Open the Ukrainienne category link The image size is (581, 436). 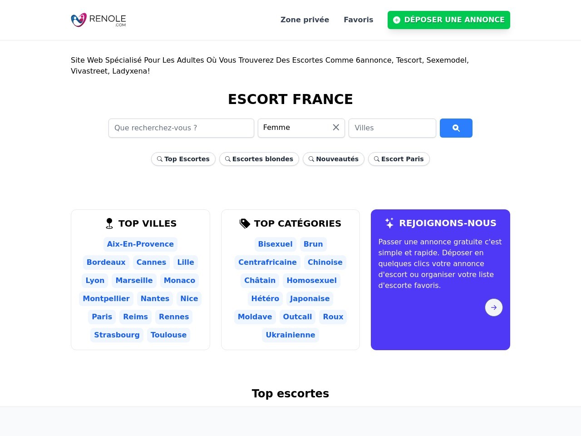pyautogui.click(x=290, y=335)
